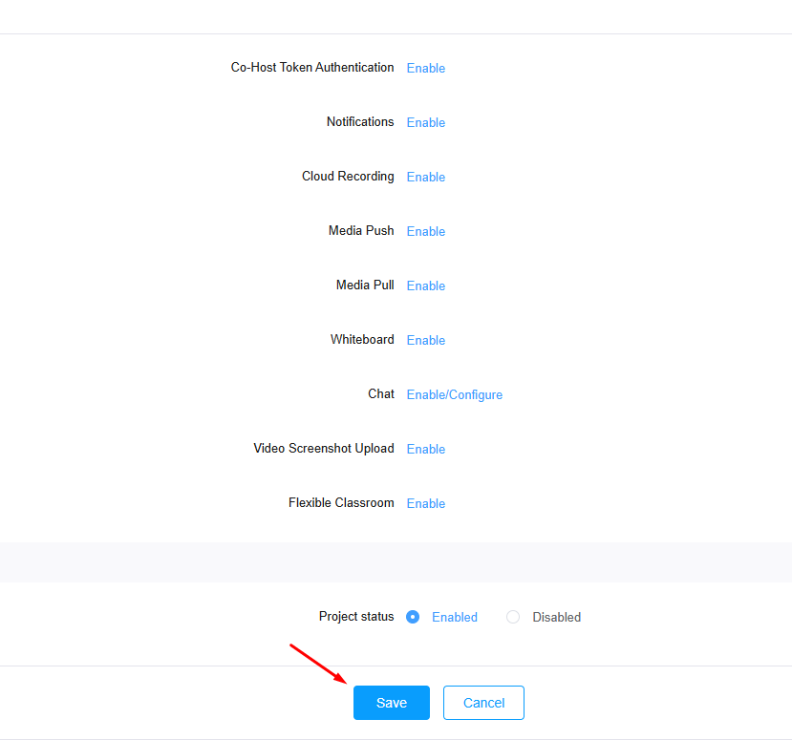Click the Enabled radio label text
Image resolution: width=792 pixels, height=740 pixels.
click(x=455, y=618)
